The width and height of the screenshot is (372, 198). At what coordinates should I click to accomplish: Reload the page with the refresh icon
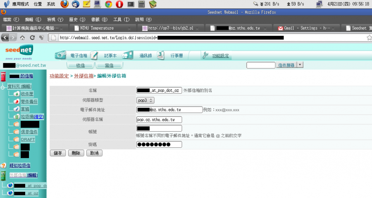click(32, 37)
